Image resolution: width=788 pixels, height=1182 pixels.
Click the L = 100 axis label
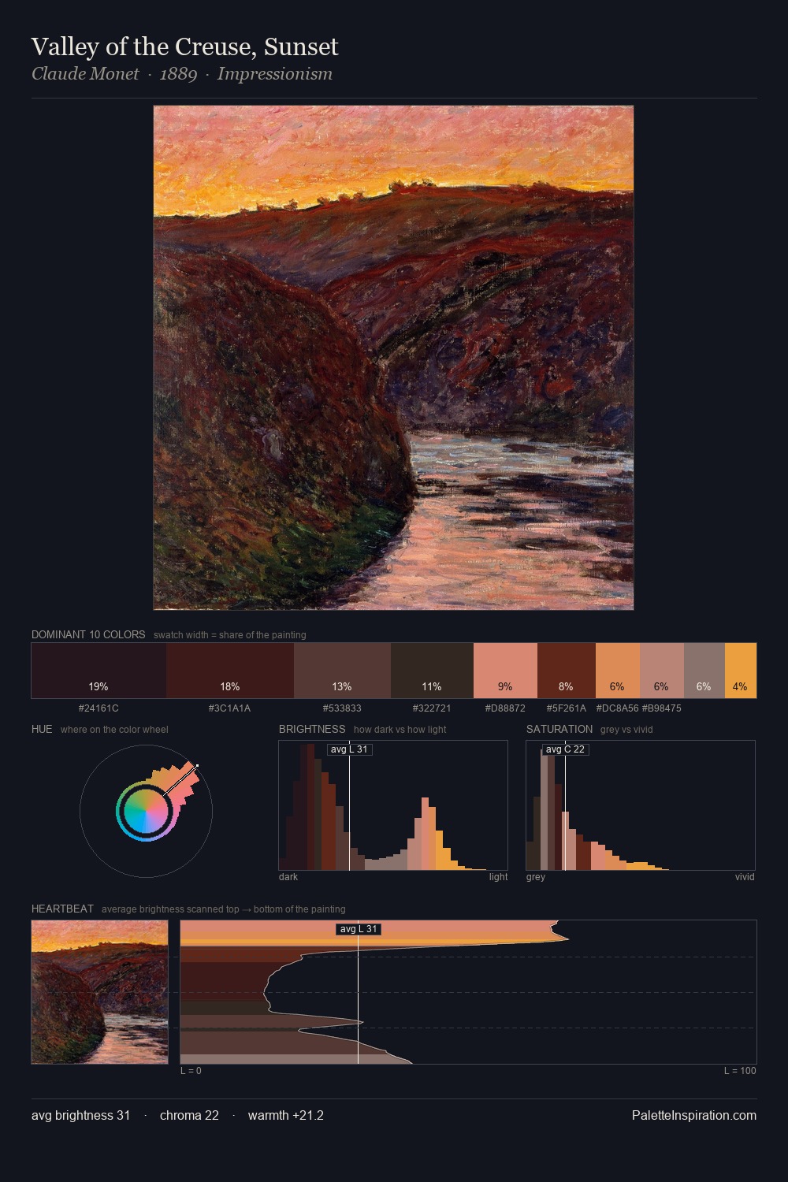(740, 1071)
